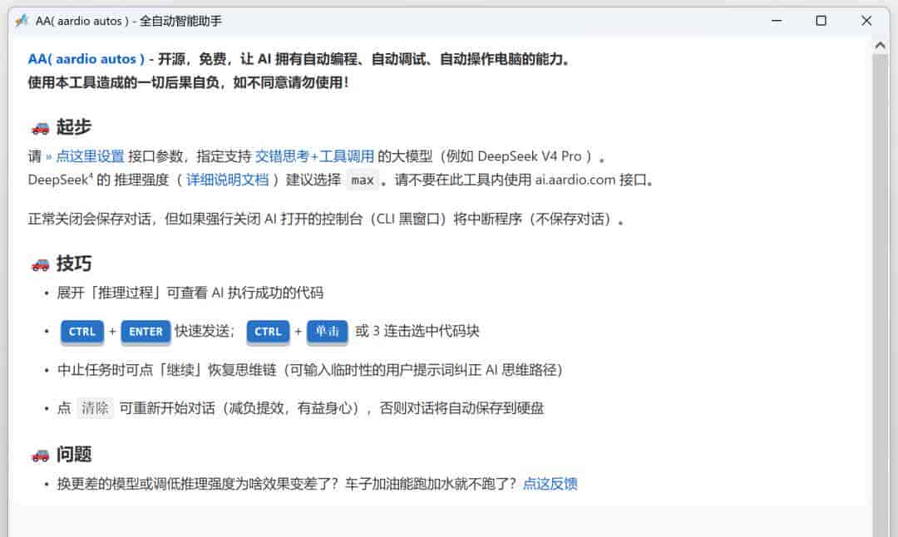Click the car icon beside 技巧
Screen dimensions: 898x537
click(40, 264)
